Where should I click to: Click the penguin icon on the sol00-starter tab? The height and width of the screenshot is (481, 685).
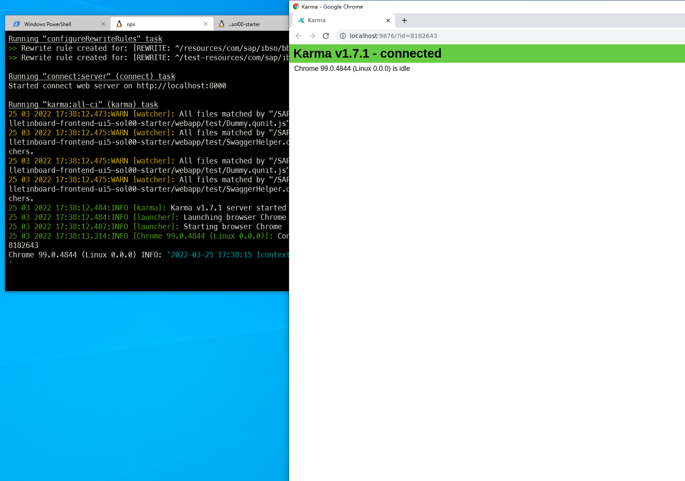coord(222,24)
